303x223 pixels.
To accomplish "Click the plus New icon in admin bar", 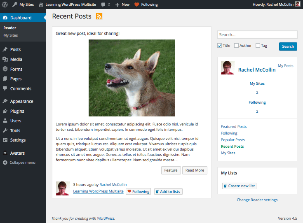I will [x=117, y=5].
